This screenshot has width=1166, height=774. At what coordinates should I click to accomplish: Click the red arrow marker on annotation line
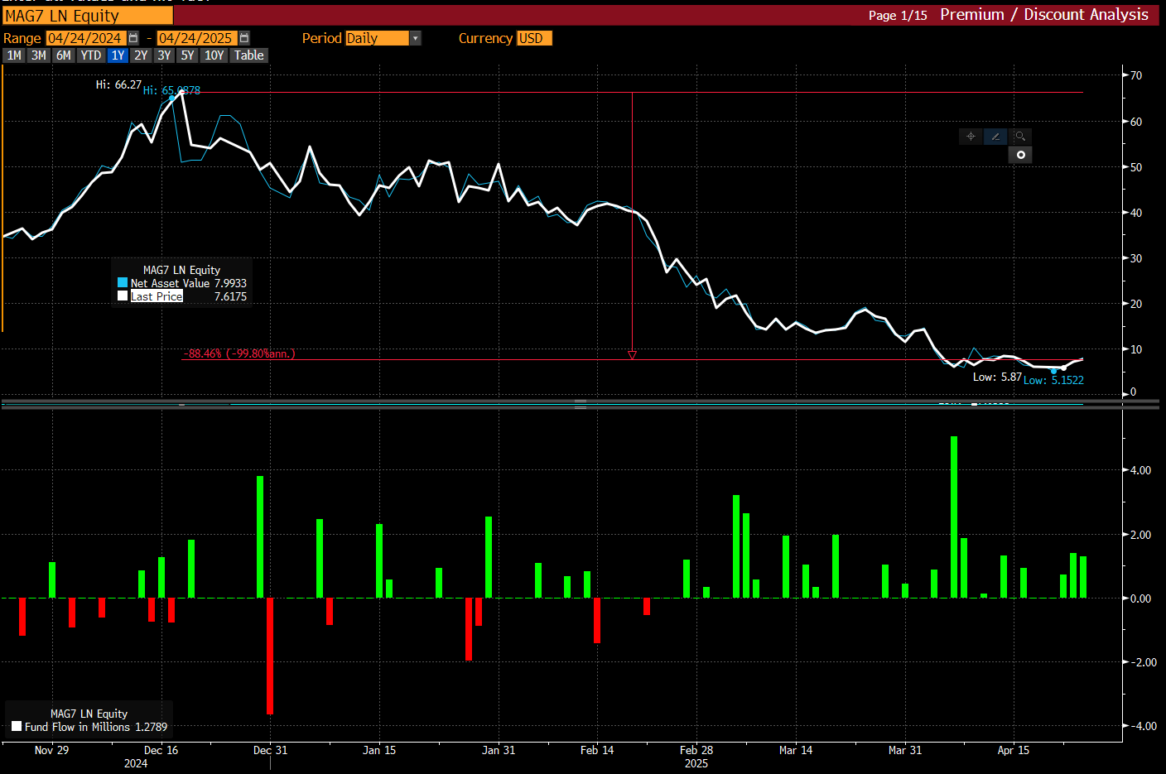[x=632, y=355]
